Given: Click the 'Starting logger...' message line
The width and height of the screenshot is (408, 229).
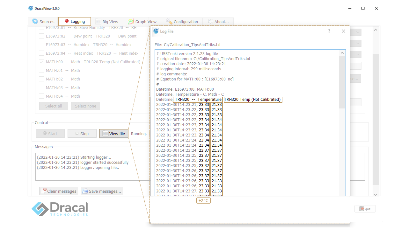Looking at the screenshot, I should 74,157.
